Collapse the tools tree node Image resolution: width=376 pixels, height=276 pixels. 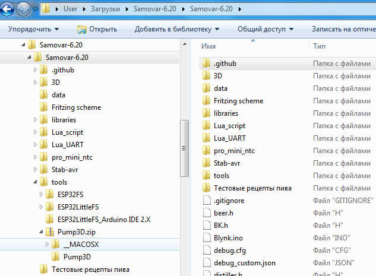coord(35,182)
